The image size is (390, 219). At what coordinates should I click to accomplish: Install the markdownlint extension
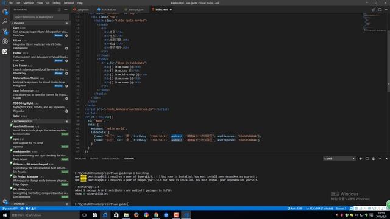65,159
